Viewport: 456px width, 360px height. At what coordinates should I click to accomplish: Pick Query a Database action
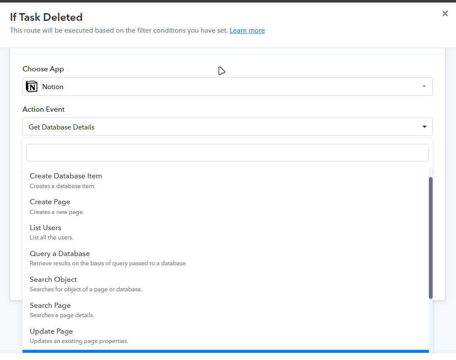[x=225, y=258]
